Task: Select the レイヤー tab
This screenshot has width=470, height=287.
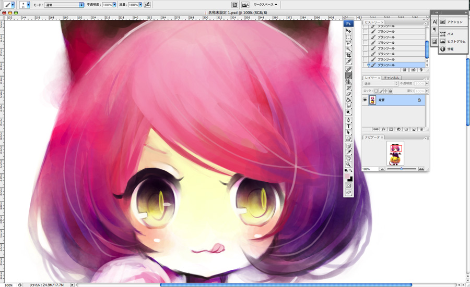Action: 371,78
